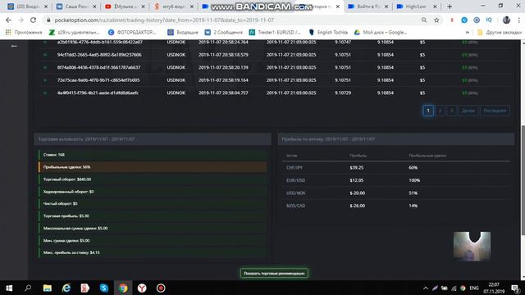Open the Мой диск Google bookmark
525x295 pixels.
[x=381, y=32]
